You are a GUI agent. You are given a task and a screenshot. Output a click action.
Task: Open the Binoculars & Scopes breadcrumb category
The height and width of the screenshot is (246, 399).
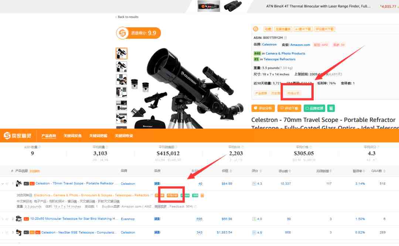point(96,195)
